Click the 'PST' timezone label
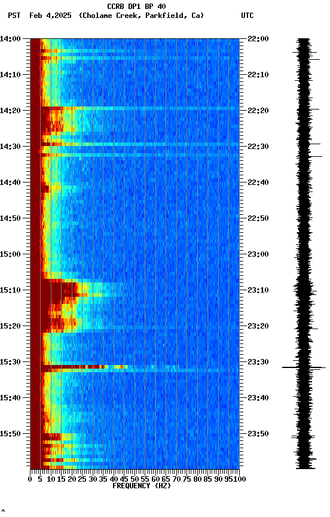This screenshot has width=330, height=517. 14,16
